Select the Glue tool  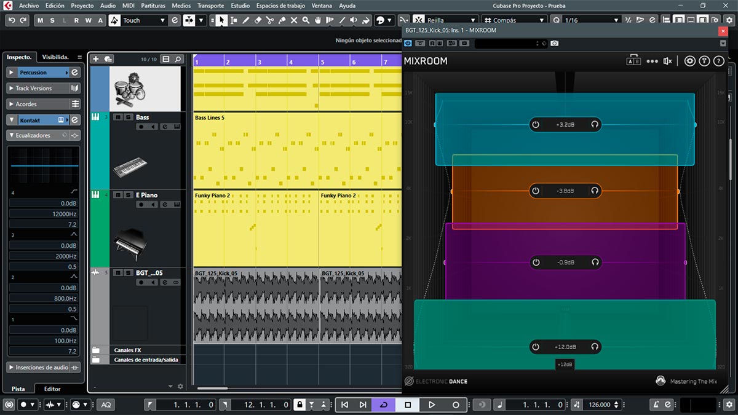(x=282, y=20)
